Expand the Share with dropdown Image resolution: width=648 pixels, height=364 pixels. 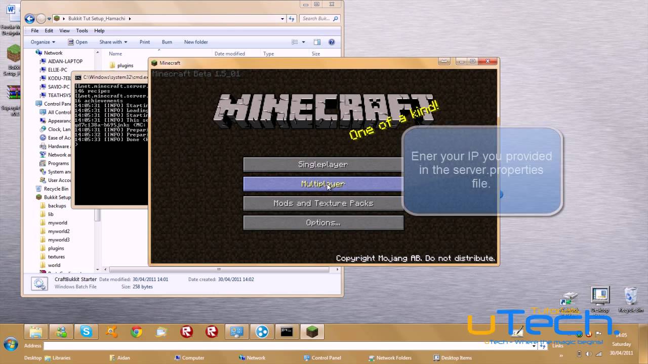coord(113,42)
